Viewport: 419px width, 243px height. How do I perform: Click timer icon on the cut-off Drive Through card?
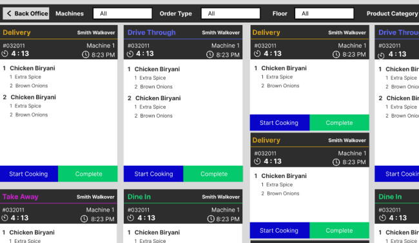coord(381,56)
